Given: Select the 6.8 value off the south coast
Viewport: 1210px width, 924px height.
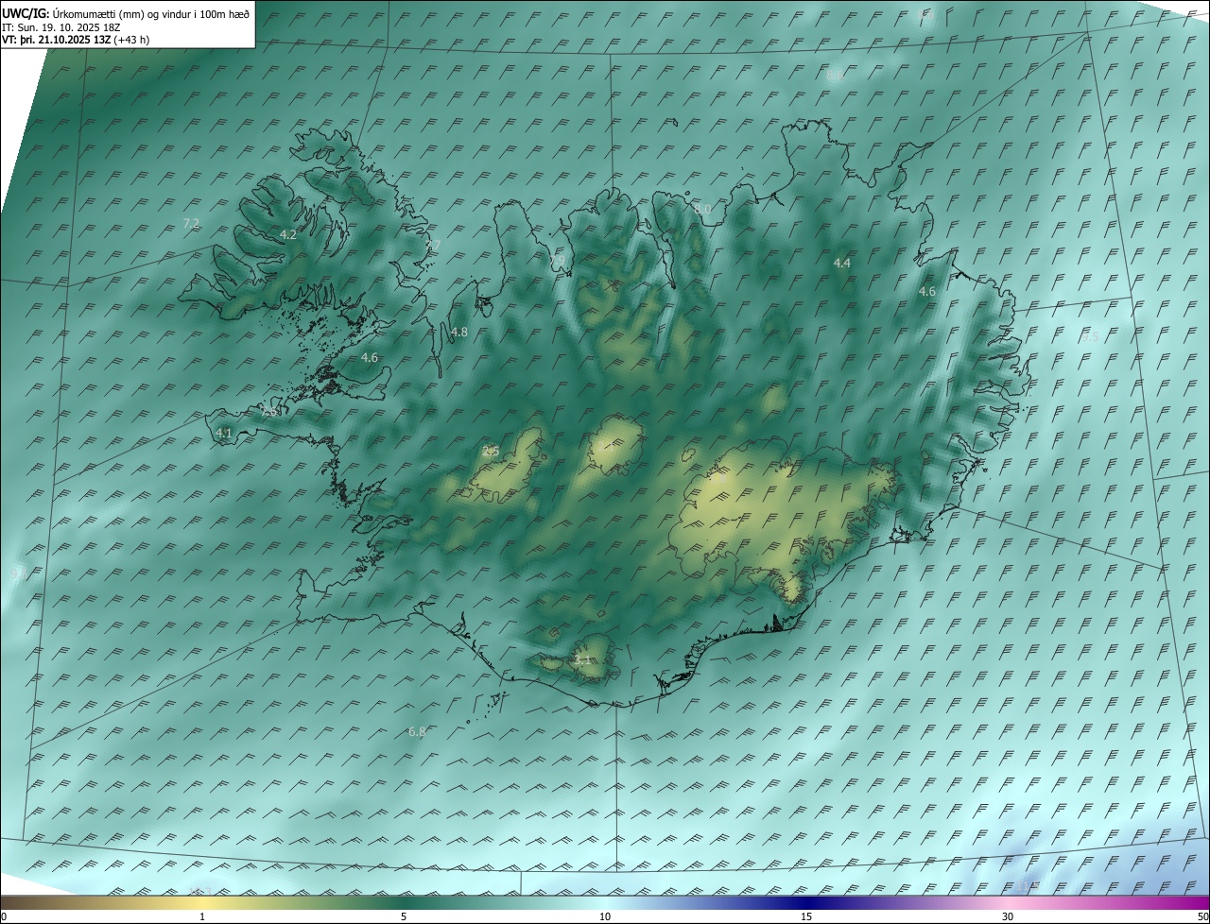Looking at the screenshot, I should (417, 732).
